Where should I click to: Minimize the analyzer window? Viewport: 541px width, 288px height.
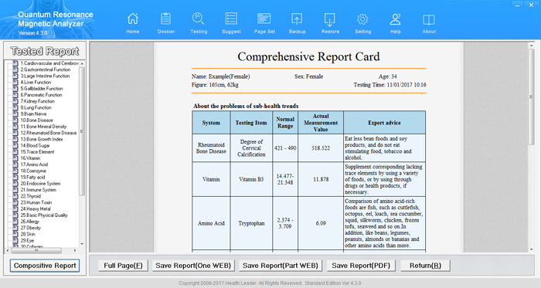[x=518, y=5]
